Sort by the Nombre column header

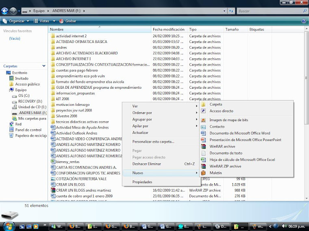[x=100, y=30]
